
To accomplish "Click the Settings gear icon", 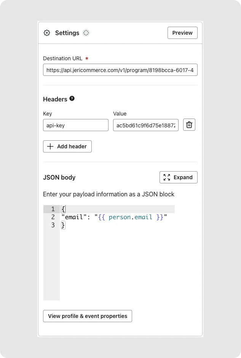I will tap(47, 33).
